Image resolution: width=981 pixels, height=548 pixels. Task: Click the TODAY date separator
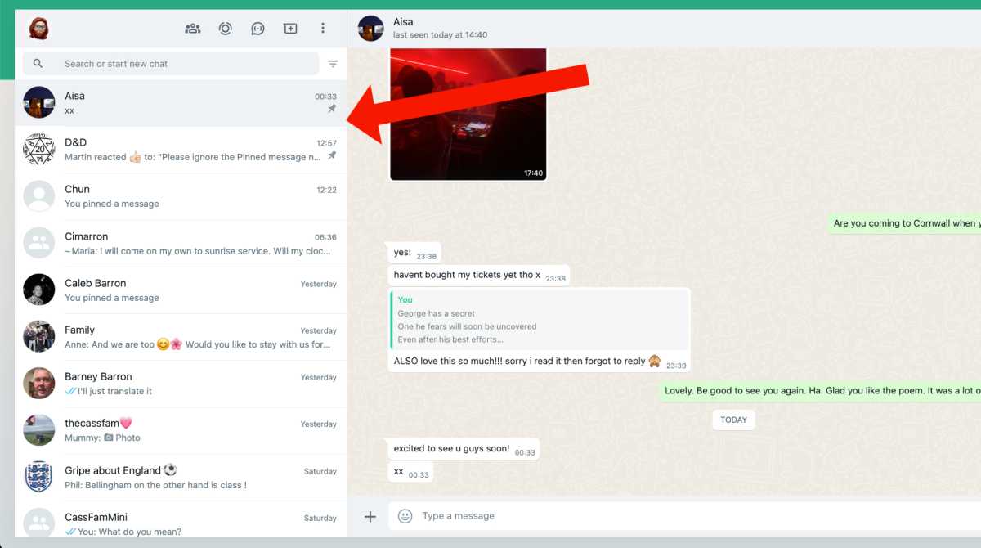(733, 420)
